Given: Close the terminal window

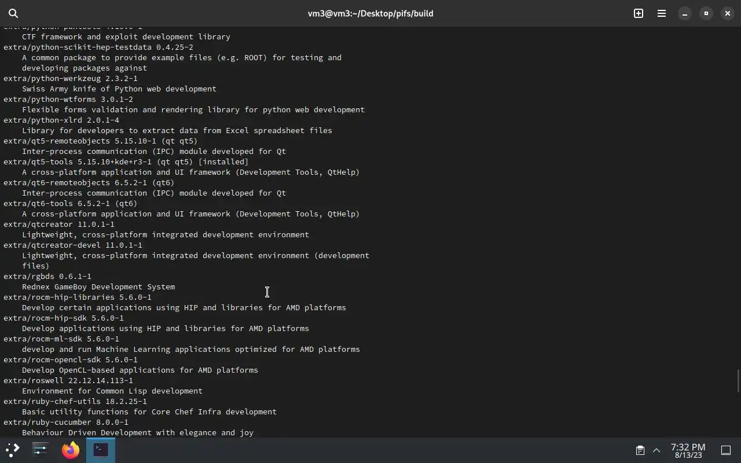Looking at the screenshot, I should (728, 13).
